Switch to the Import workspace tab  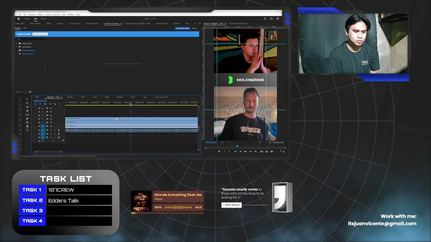[x=27, y=19]
